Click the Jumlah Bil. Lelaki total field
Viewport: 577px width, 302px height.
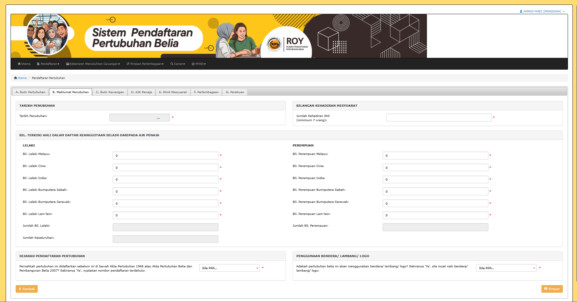(x=165, y=227)
